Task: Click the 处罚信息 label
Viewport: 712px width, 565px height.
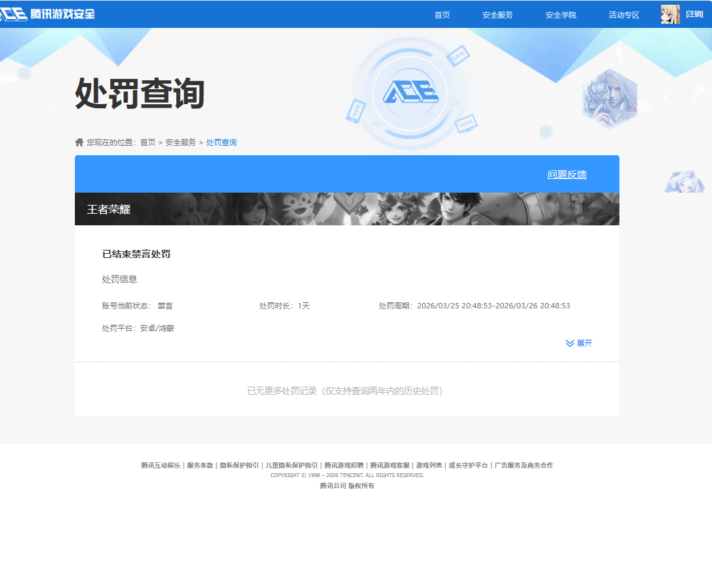Action: pos(119,279)
